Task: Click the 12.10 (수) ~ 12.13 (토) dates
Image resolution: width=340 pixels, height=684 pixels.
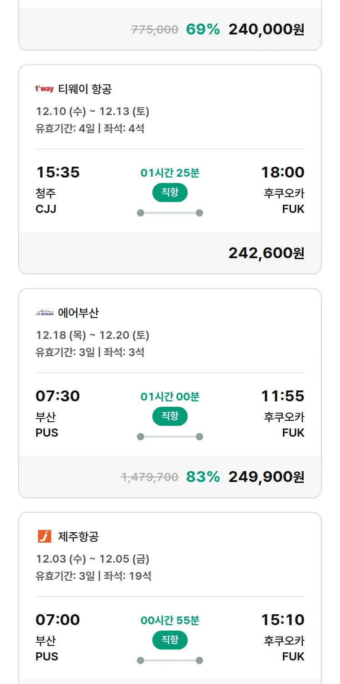Action: (x=92, y=111)
